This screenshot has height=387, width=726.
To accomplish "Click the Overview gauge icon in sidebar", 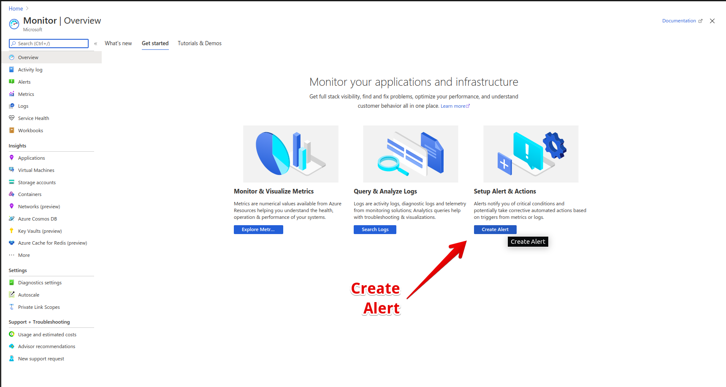I will coord(12,57).
